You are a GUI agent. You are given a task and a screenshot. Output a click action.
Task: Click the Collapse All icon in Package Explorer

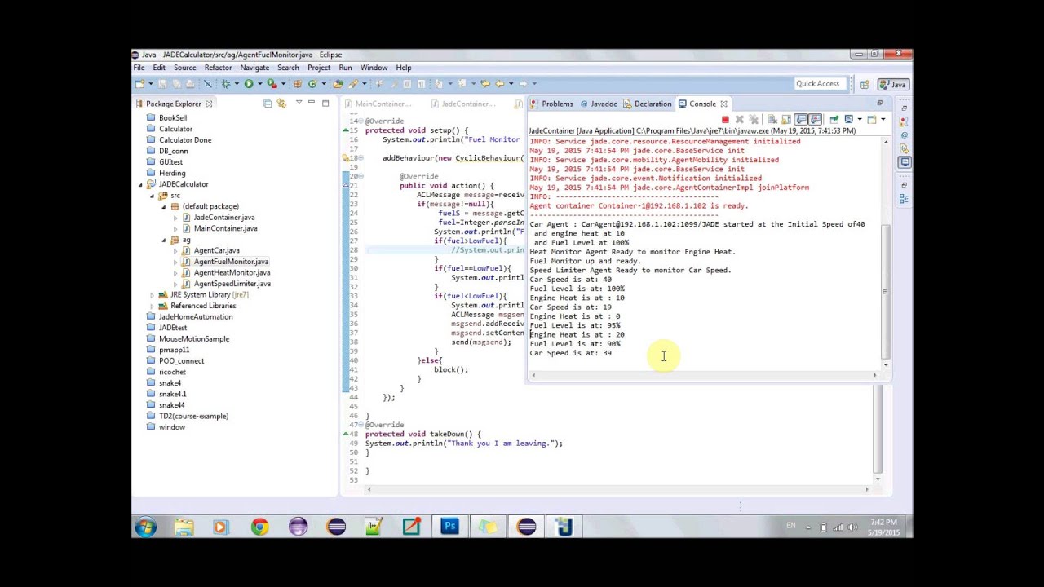click(268, 104)
